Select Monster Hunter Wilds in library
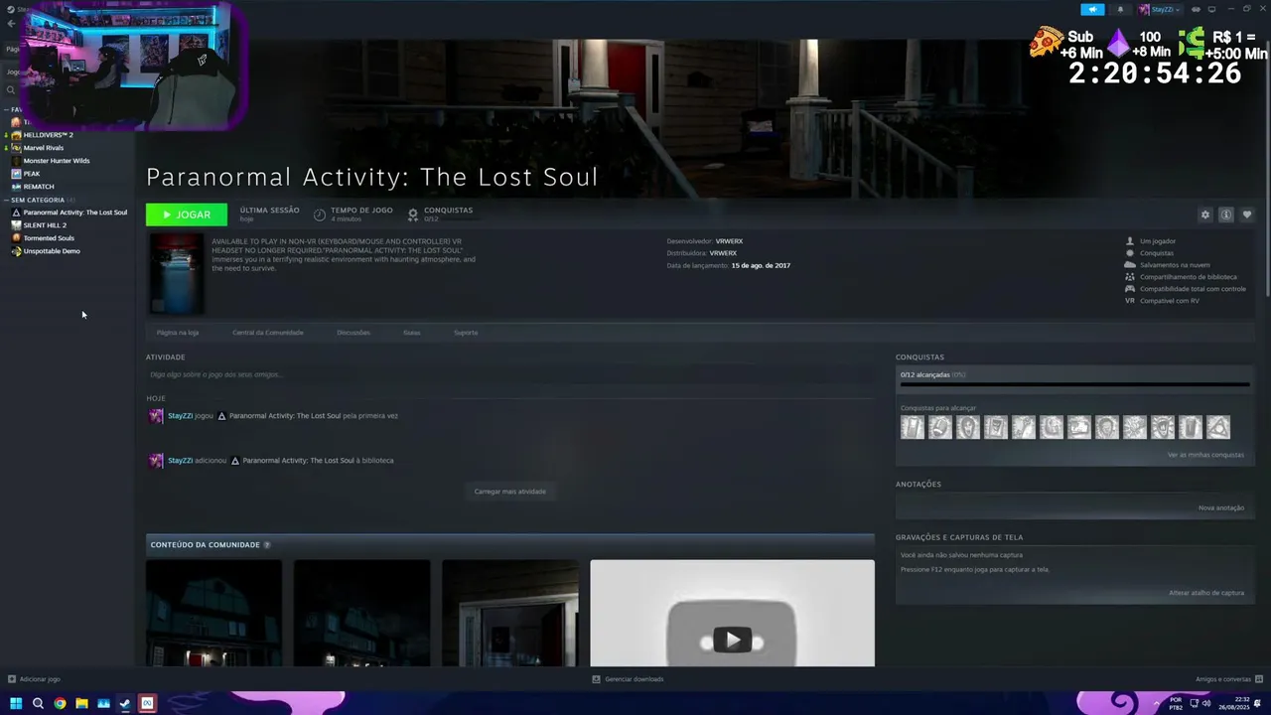This screenshot has height=715, width=1271. [x=56, y=161]
